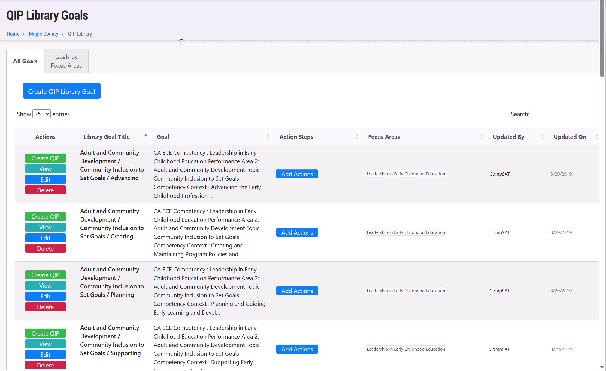Click into the Search input field
This screenshot has height=371, width=606.
coord(565,114)
